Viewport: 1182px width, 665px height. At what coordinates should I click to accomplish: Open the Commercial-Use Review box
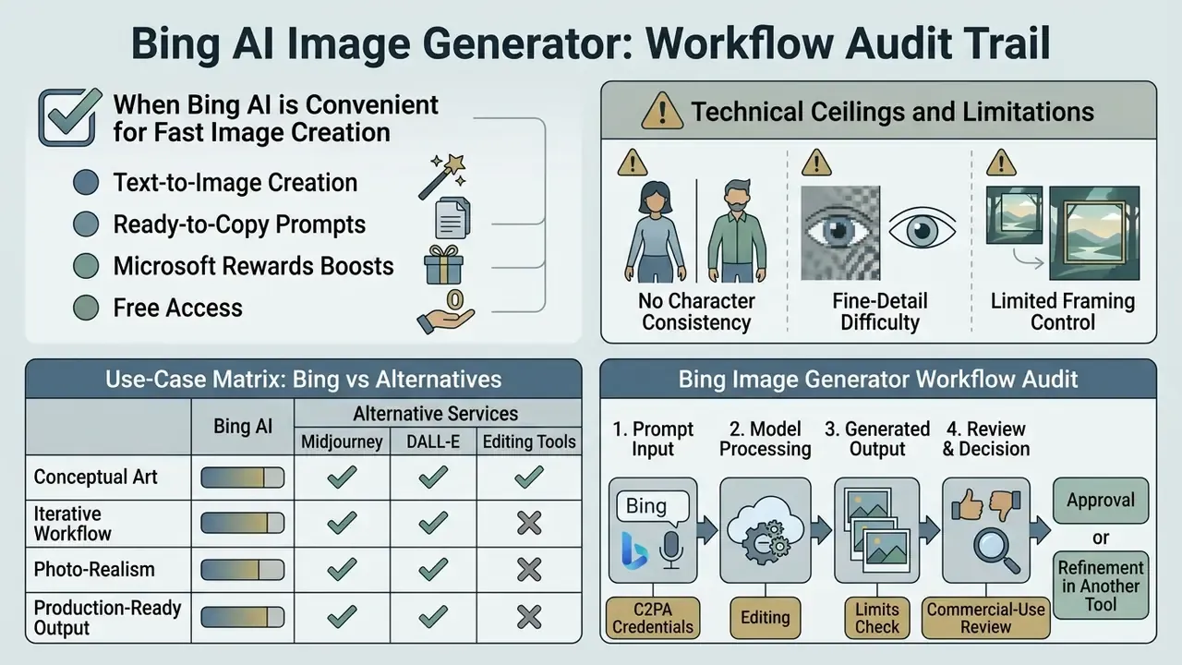pos(986,617)
